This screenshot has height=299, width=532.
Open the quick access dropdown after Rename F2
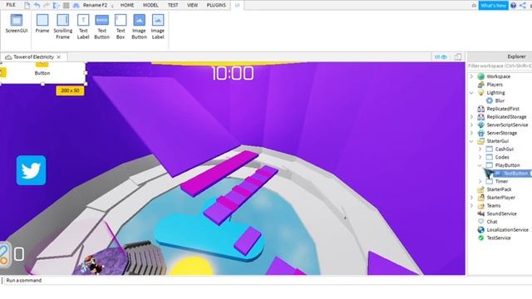[112, 6]
